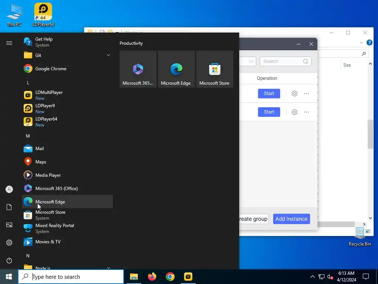Screen dimensions: 378x284
Task: Open the This PC desktop icon
Action: point(14,15)
